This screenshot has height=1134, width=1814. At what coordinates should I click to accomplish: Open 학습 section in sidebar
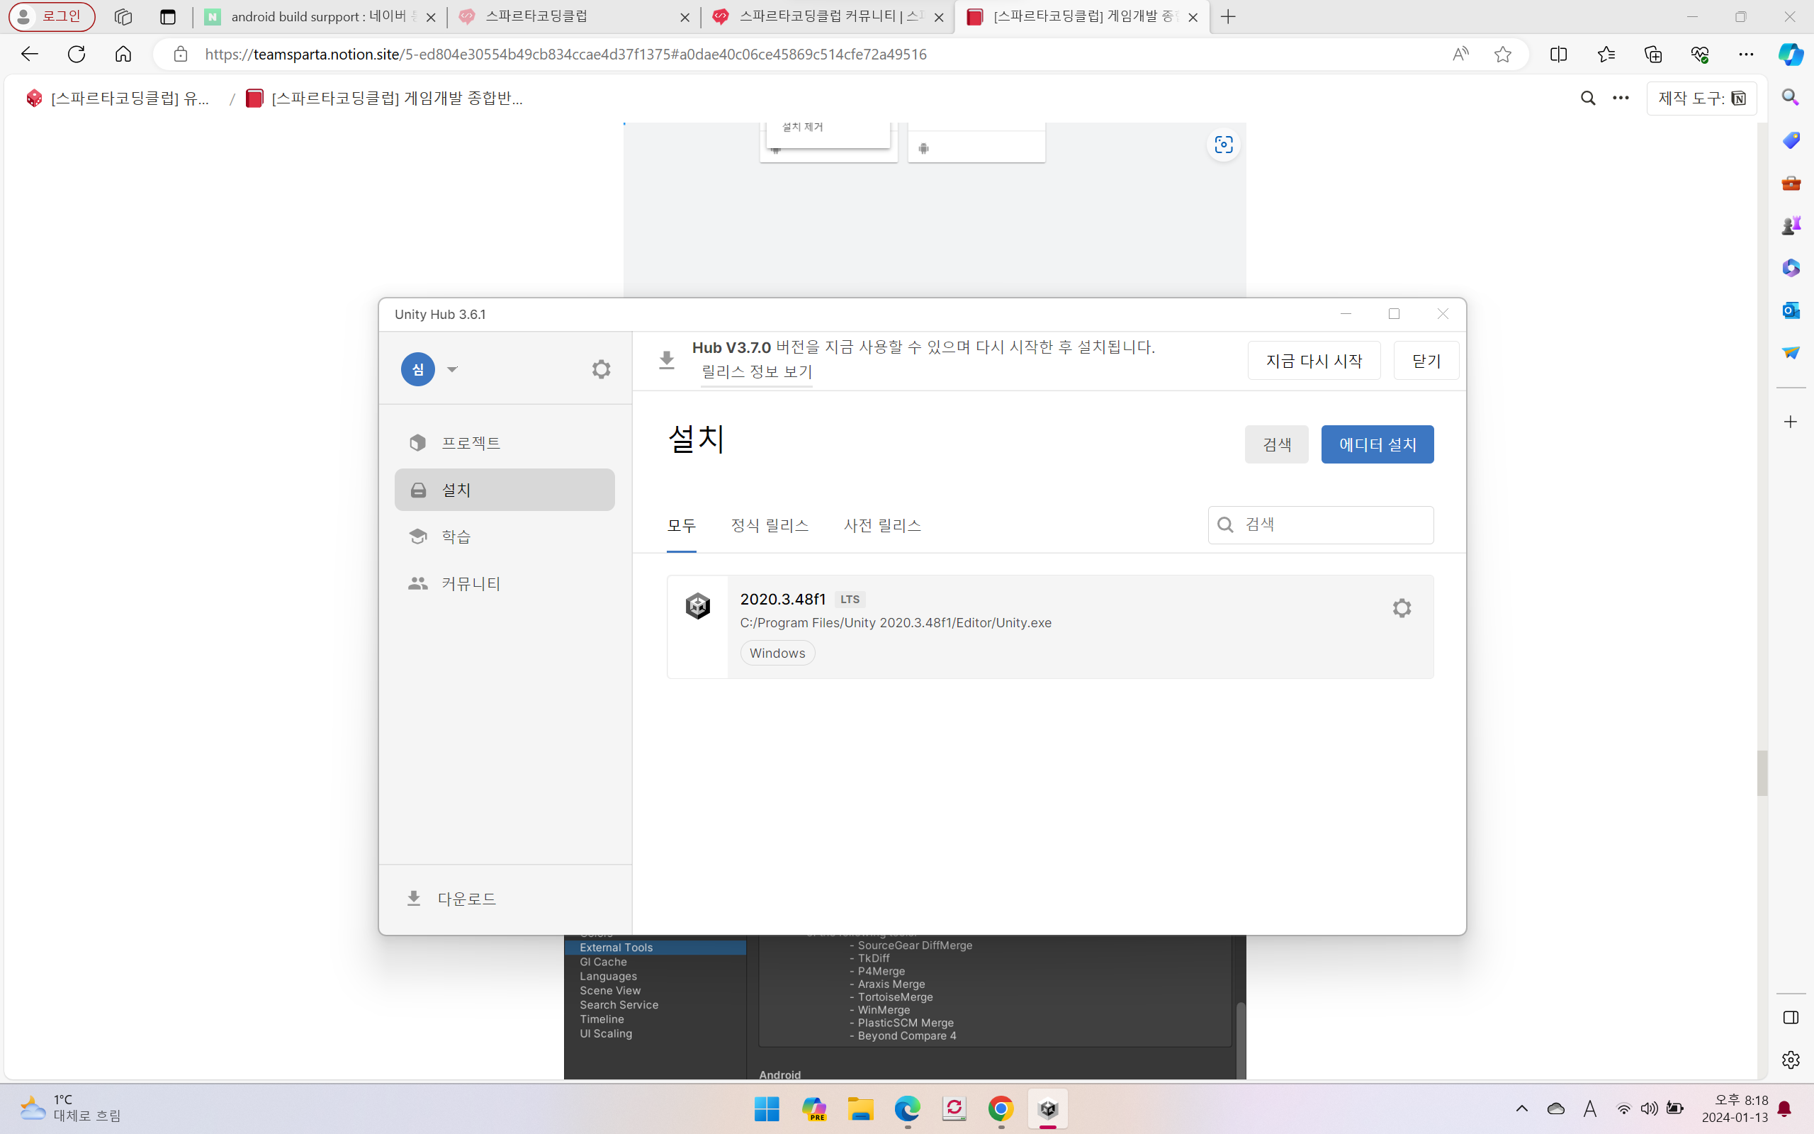(505, 537)
